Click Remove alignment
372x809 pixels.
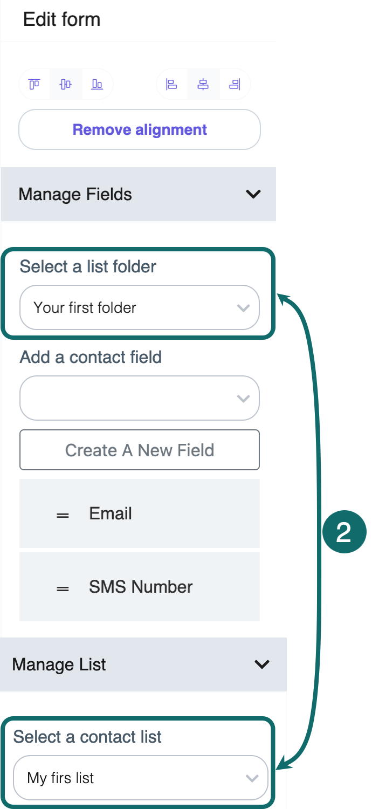point(139,129)
